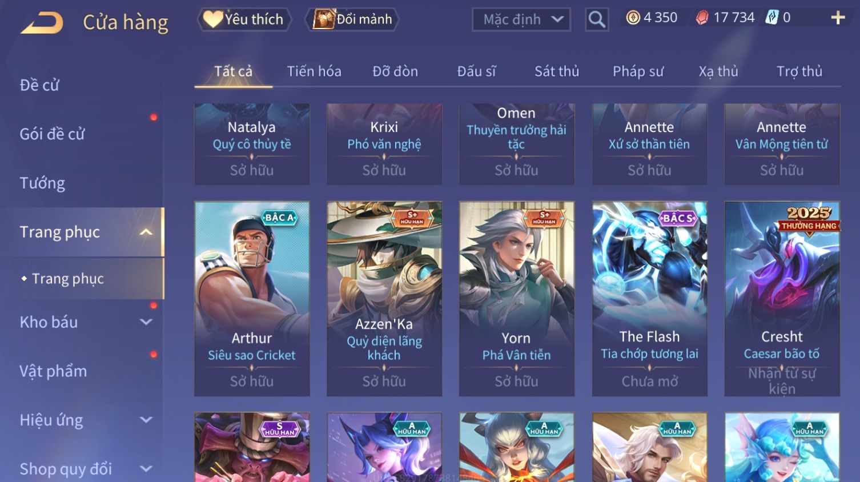Viewport: 860px width, 482px height.
Task: Open the Mặc định sort dropdown
Action: pos(521,19)
